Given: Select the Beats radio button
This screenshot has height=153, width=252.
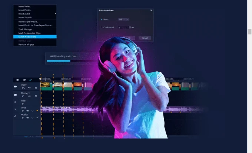Looking at the screenshot, I should (102, 19).
